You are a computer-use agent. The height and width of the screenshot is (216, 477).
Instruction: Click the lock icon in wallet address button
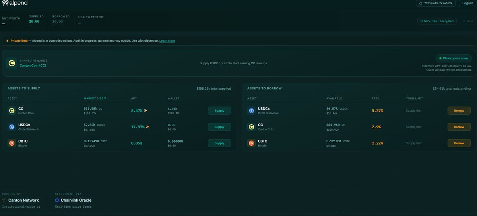point(422,3)
